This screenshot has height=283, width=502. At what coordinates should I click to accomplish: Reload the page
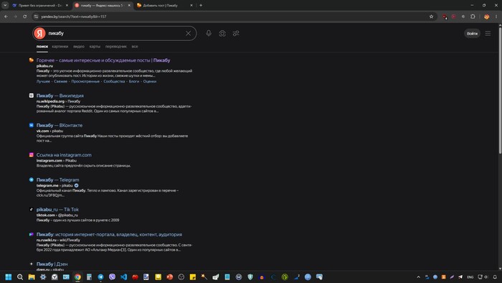pyautogui.click(x=24, y=17)
